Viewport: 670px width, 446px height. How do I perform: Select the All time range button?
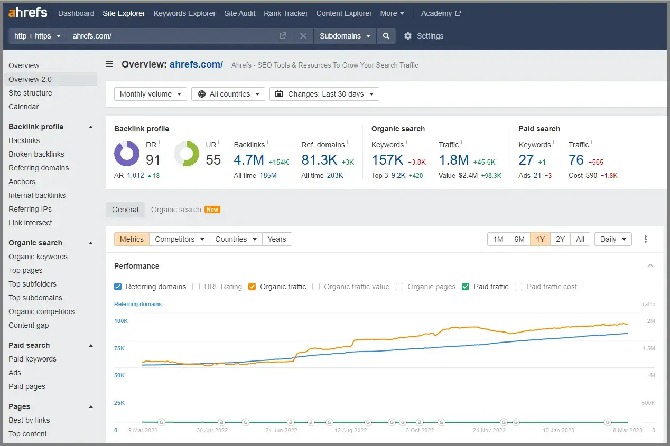(580, 239)
